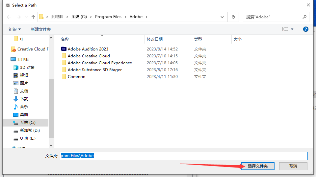Go back to previous folder
This screenshot has height=177, width=316.
[x=9, y=17]
